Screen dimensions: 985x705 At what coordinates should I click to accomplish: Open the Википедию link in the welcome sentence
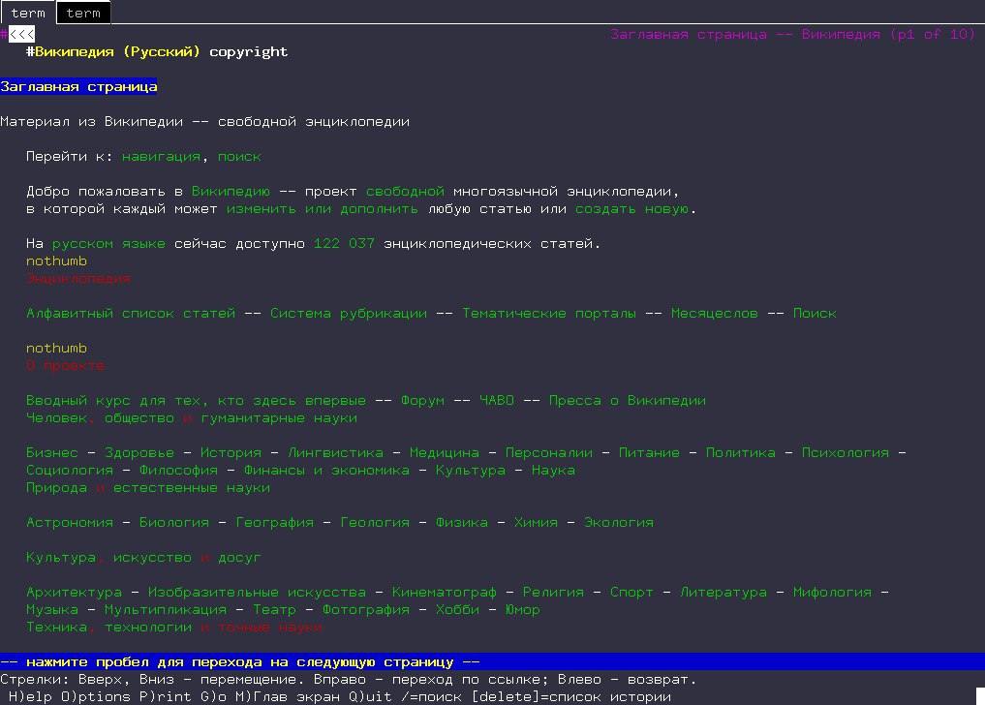tap(231, 191)
